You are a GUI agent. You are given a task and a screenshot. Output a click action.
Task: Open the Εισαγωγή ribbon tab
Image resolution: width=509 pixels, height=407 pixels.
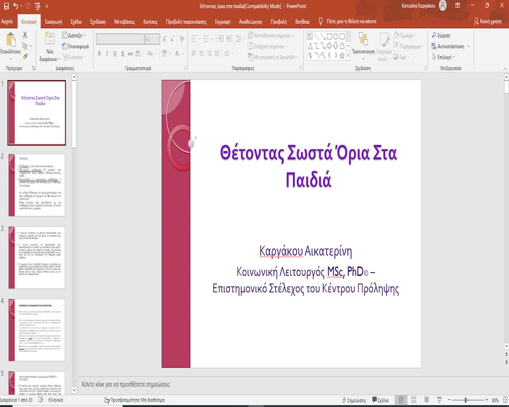pos(53,22)
